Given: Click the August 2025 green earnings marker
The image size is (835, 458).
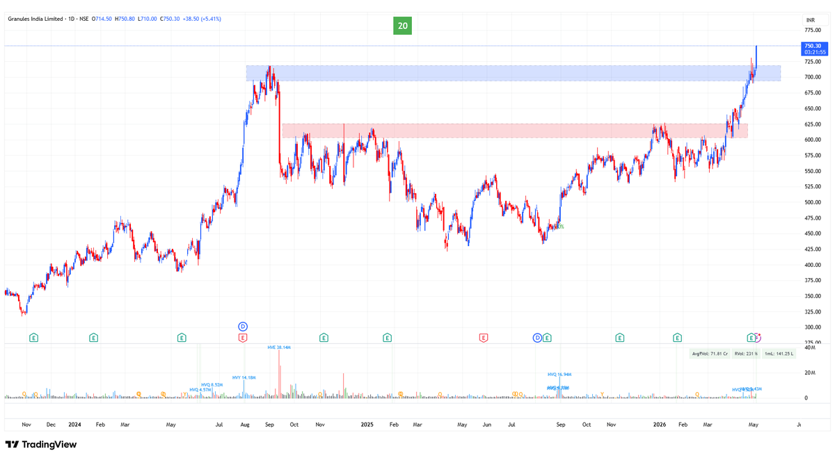Looking at the screenshot, I should (547, 338).
